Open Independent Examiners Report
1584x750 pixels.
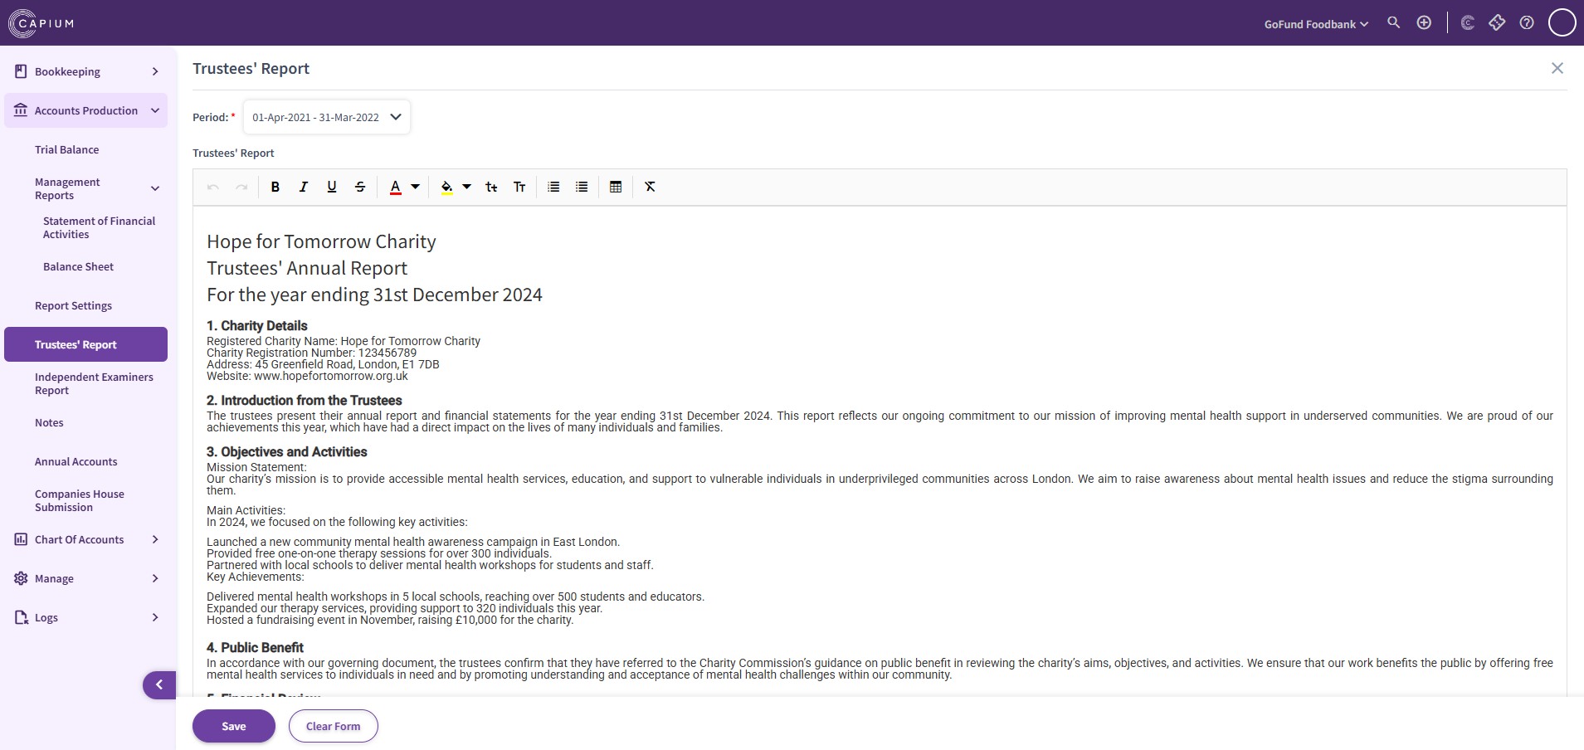tap(94, 383)
